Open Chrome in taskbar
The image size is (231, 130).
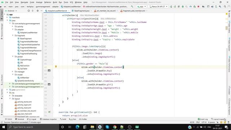115,127
